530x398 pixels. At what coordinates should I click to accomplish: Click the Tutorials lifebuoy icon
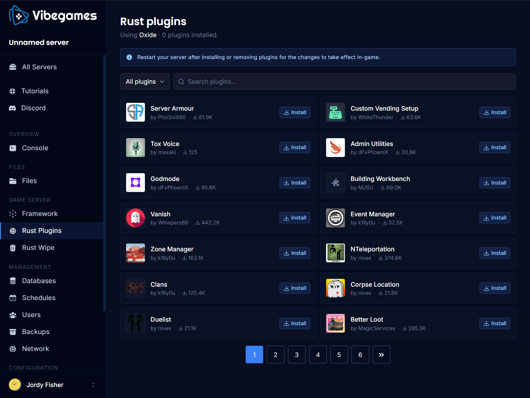(x=12, y=91)
